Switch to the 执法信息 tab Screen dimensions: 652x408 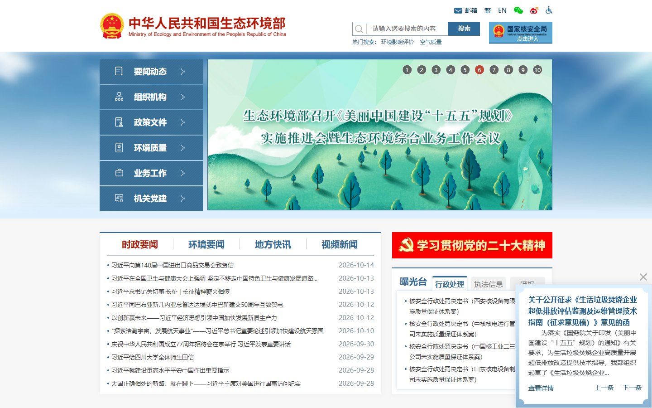coord(489,284)
